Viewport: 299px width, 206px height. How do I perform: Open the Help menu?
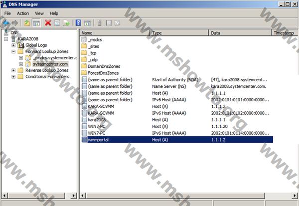coord(54,13)
